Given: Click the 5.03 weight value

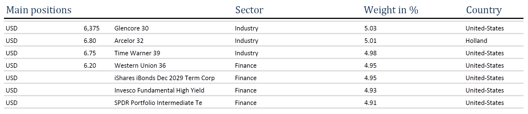Looking at the screenshot, I should tap(370, 28).
